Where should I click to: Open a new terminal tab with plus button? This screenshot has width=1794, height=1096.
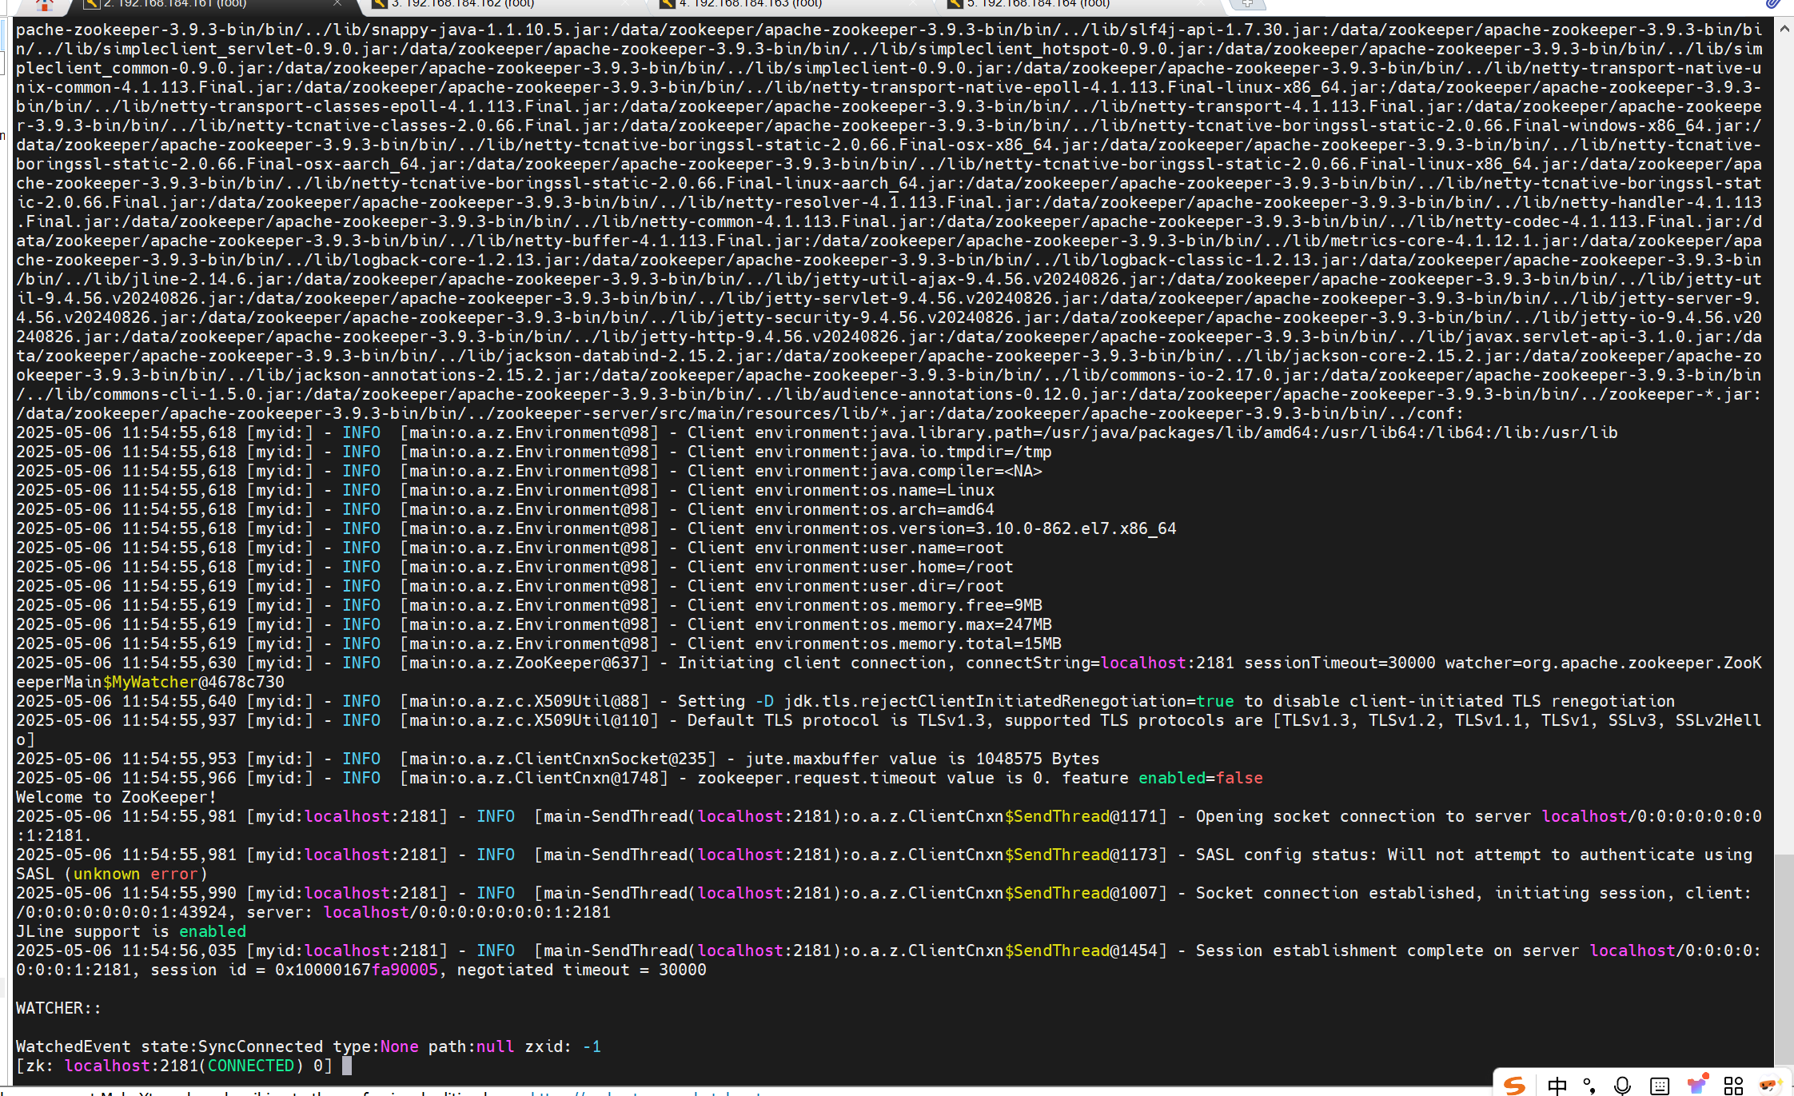1247,3
